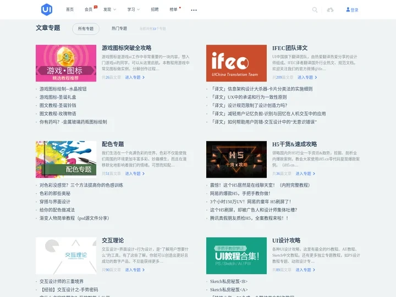The width and height of the screenshot is (396, 297).
Task: Open article 游戏图标-圣诞礼盒
Action: pos(58,97)
